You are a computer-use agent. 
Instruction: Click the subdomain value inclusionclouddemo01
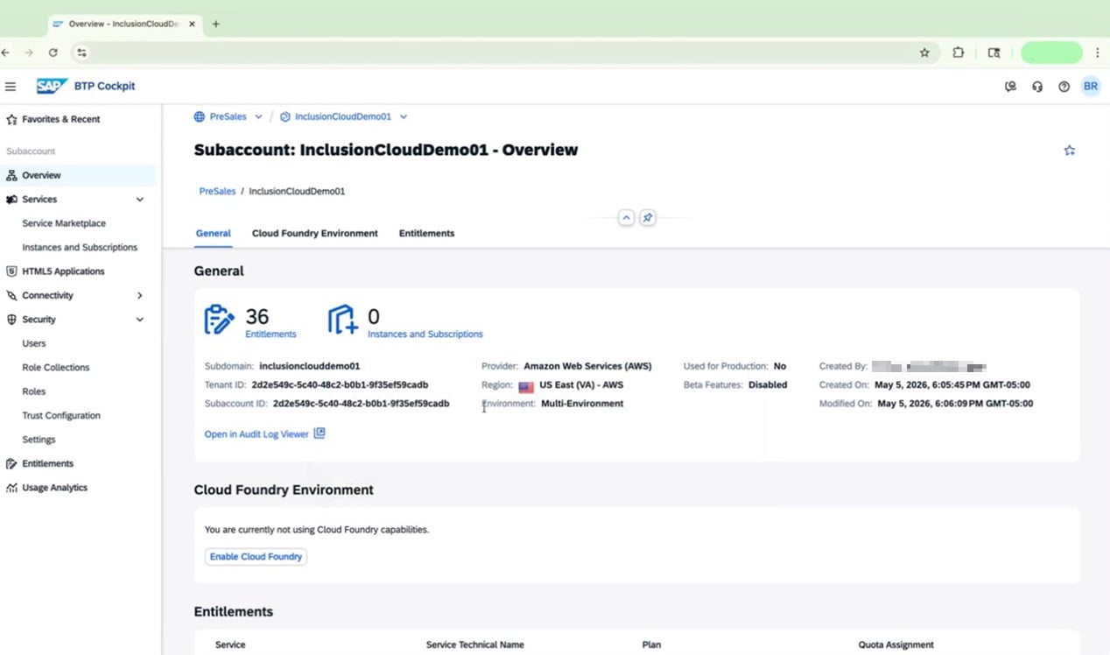pyautogui.click(x=310, y=366)
